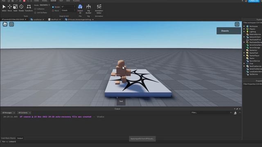Expand the StarterPack node

pyautogui.click(x=244, y=53)
